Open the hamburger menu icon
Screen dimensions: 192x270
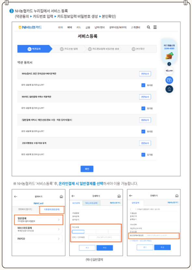[155, 27]
